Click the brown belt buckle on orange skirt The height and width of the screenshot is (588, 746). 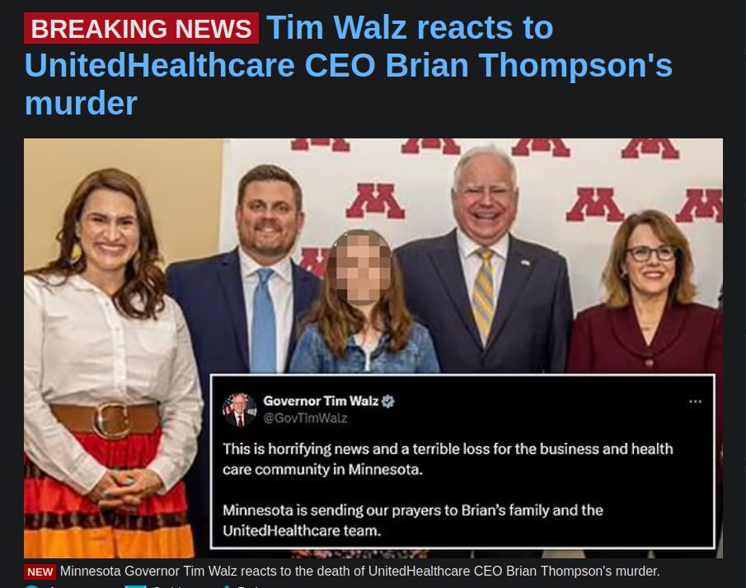coord(110,419)
